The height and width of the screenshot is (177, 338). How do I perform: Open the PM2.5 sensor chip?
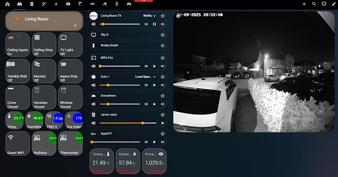click(x=54, y=120)
